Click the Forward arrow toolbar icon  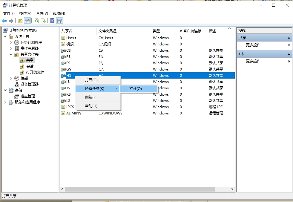(x=11, y=21)
